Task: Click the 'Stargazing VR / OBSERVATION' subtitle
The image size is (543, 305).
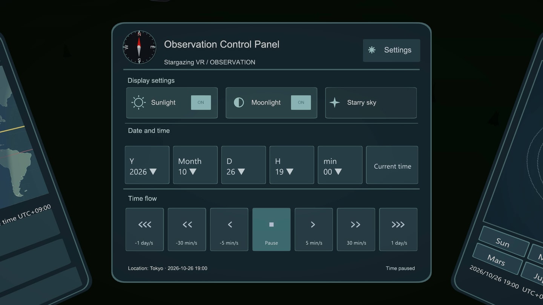Action: click(x=210, y=62)
